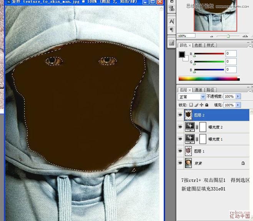Click the 图层 2 layer thumbnail
The width and height of the screenshot is (253, 221).
tap(188, 115)
